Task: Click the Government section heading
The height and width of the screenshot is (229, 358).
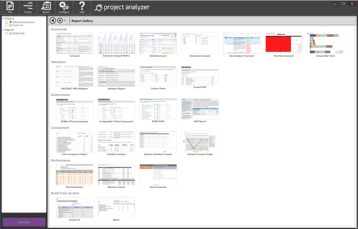Action: tap(60, 95)
